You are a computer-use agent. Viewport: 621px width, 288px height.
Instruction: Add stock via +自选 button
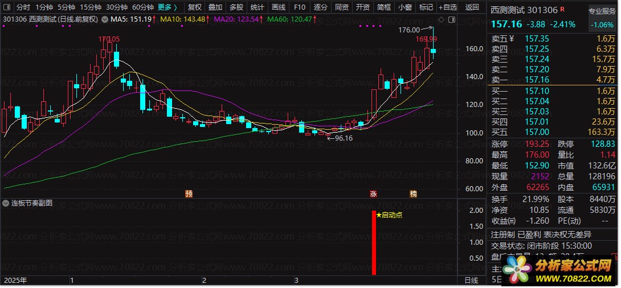pos(448,7)
